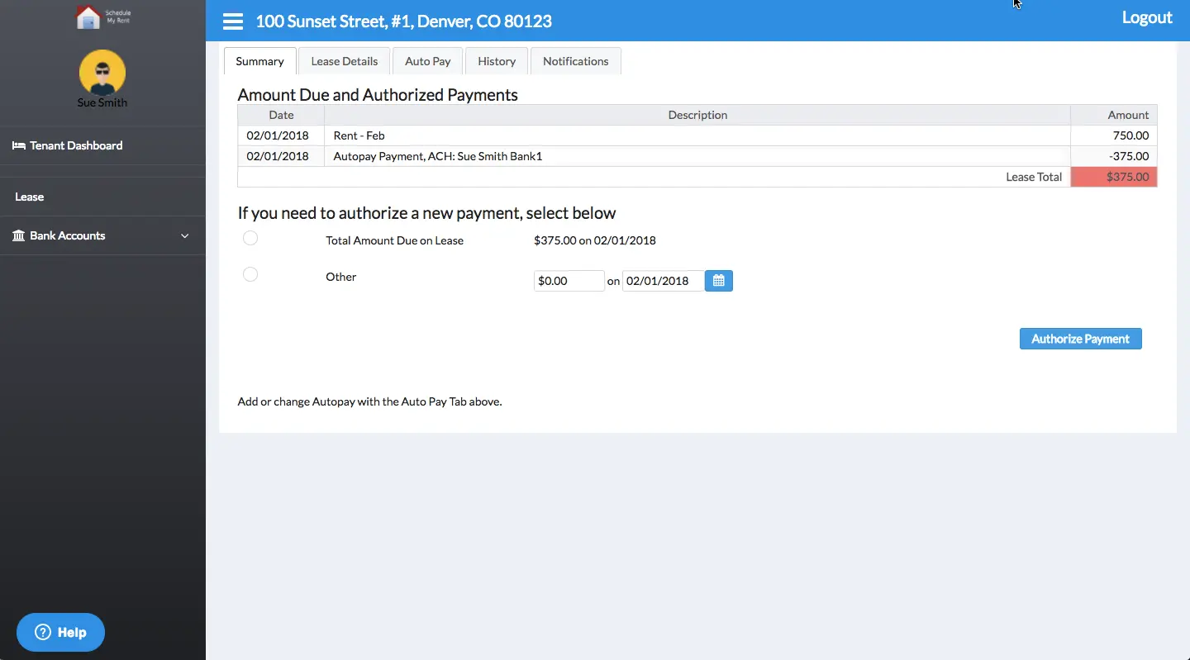Go to the History tab
Screen dimensions: 1190x660
click(x=497, y=61)
